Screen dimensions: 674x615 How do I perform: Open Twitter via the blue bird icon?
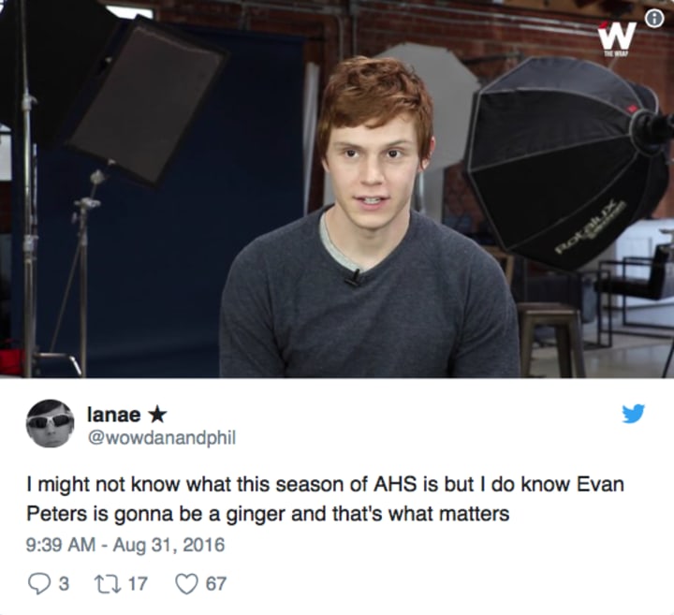coord(633,413)
